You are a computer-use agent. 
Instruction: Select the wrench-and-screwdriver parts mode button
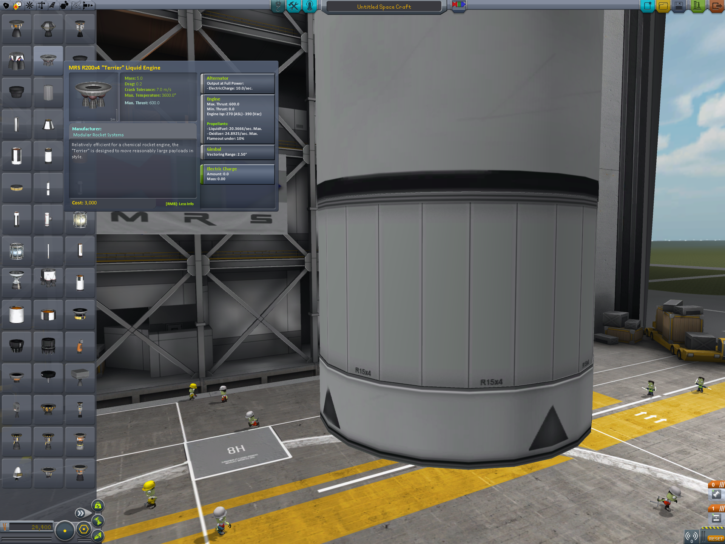293,6
